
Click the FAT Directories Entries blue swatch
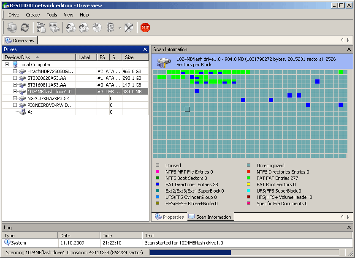tap(157, 184)
